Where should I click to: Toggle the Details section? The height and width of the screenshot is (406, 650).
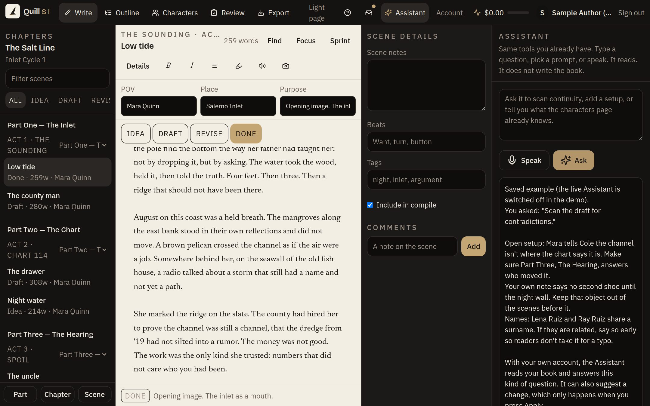tap(138, 66)
